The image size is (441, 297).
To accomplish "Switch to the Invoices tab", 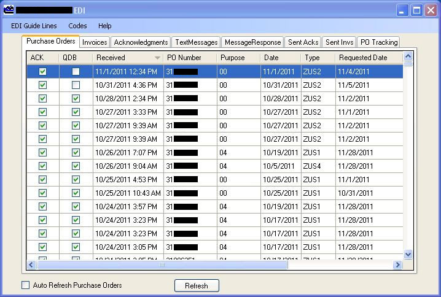I will tap(95, 42).
